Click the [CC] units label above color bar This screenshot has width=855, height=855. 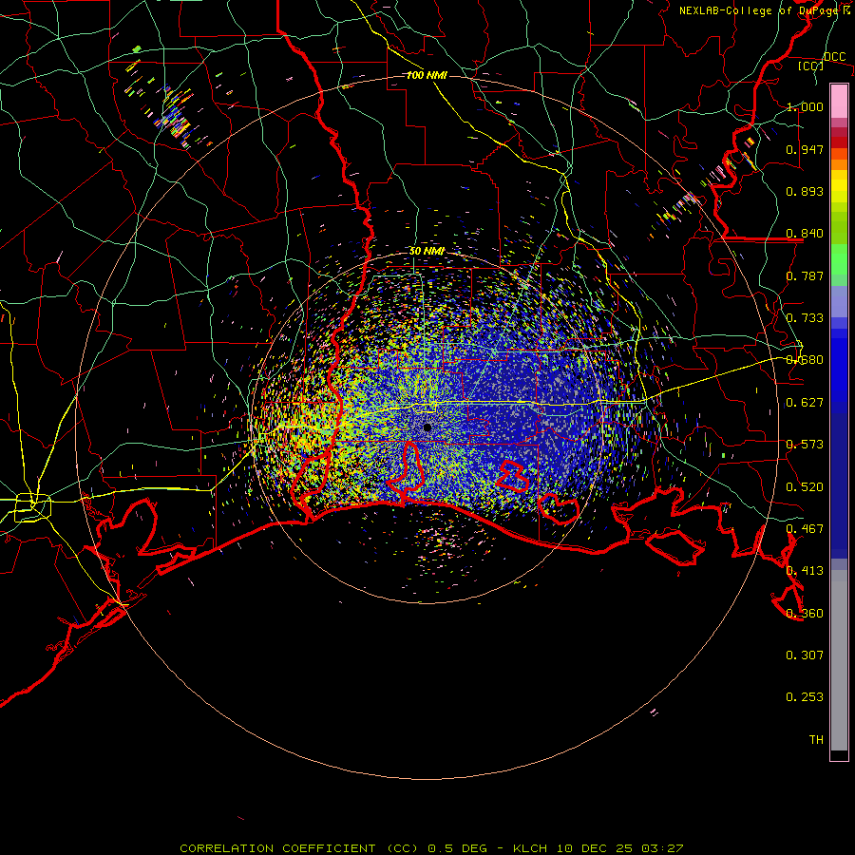tap(811, 66)
